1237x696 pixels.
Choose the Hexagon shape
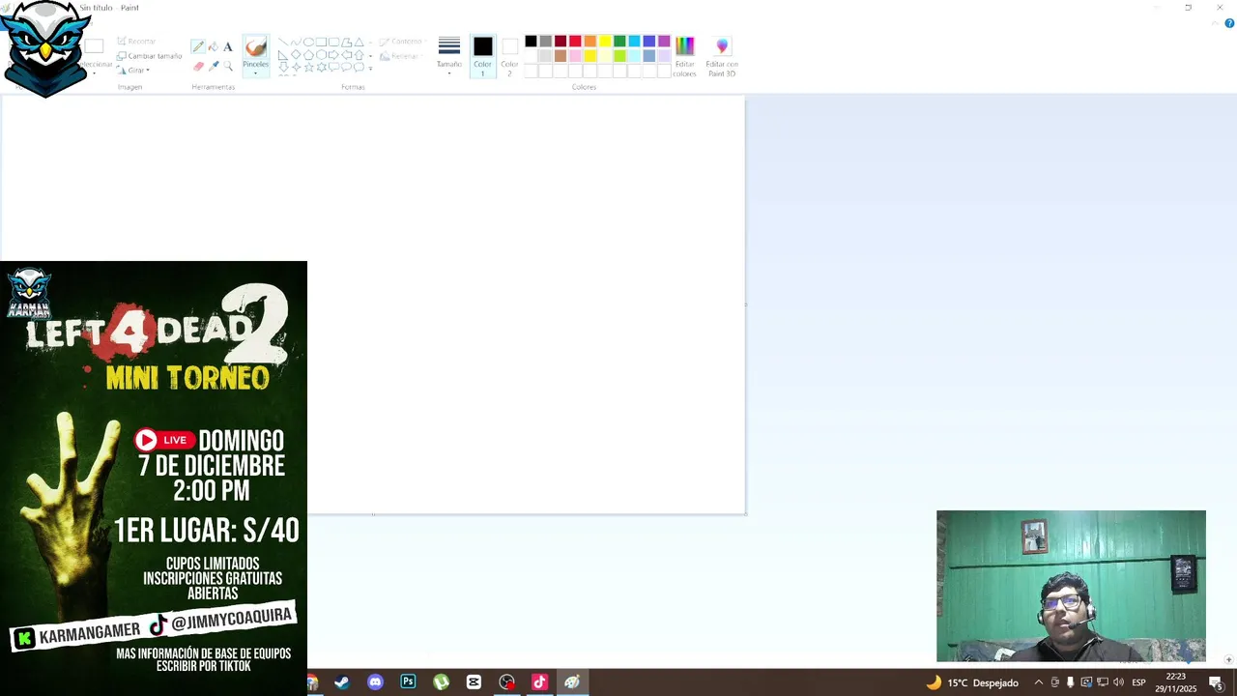[321, 55]
